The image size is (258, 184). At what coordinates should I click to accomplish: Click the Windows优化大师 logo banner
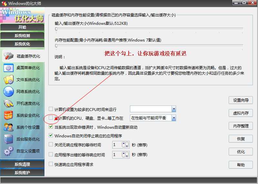click(22, 15)
